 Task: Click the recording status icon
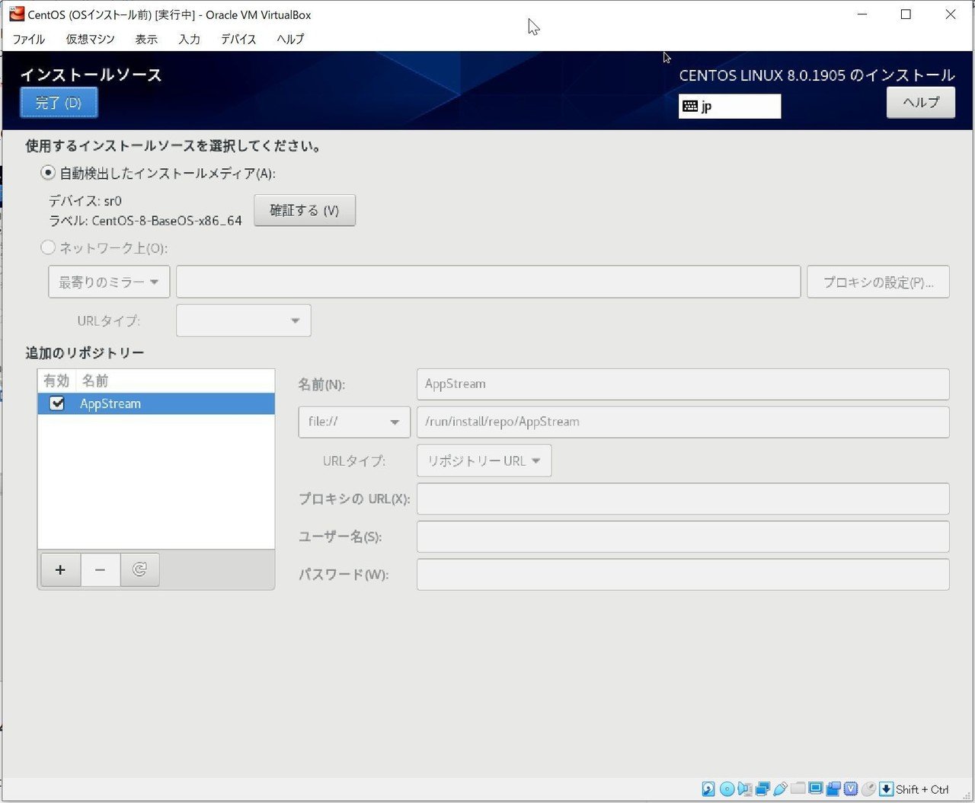(x=833, y=789)
